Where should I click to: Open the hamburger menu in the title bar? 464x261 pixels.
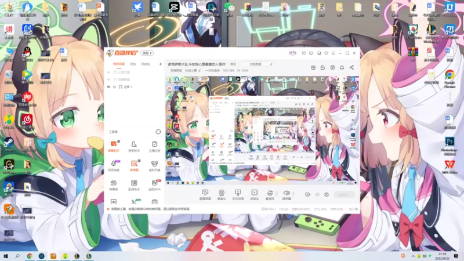click(333, 53)
